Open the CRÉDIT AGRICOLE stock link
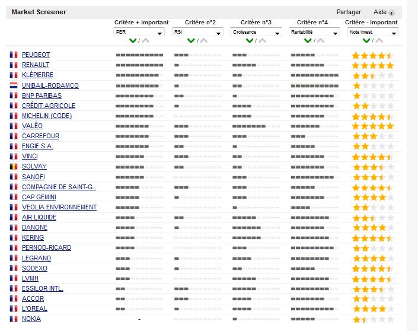418x331 pixels. pyautogui.click(x=49, y=106)
